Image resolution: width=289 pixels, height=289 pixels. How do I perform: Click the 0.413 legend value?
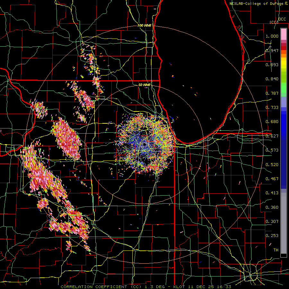click(272, 193)
